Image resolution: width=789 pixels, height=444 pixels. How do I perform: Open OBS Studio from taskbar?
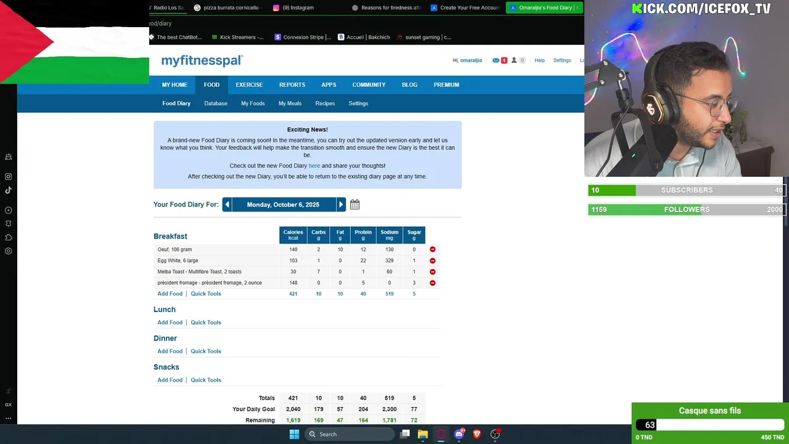tap(495, 434)
